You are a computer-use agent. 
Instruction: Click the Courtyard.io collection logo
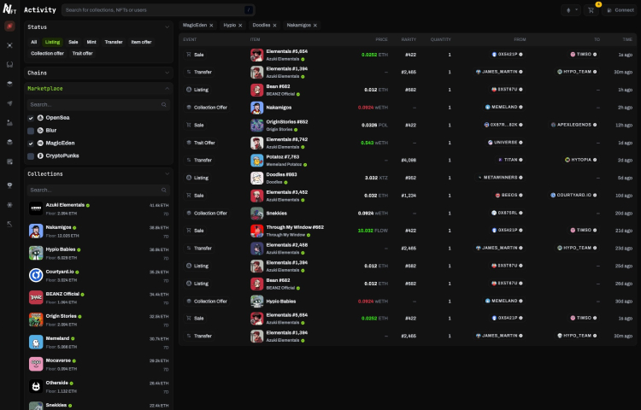pos(36,275)
